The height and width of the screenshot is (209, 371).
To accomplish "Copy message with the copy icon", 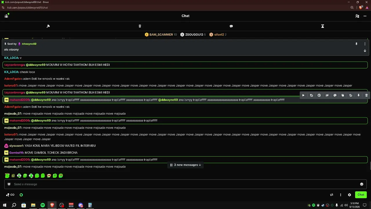I will (x=343, y=95).
